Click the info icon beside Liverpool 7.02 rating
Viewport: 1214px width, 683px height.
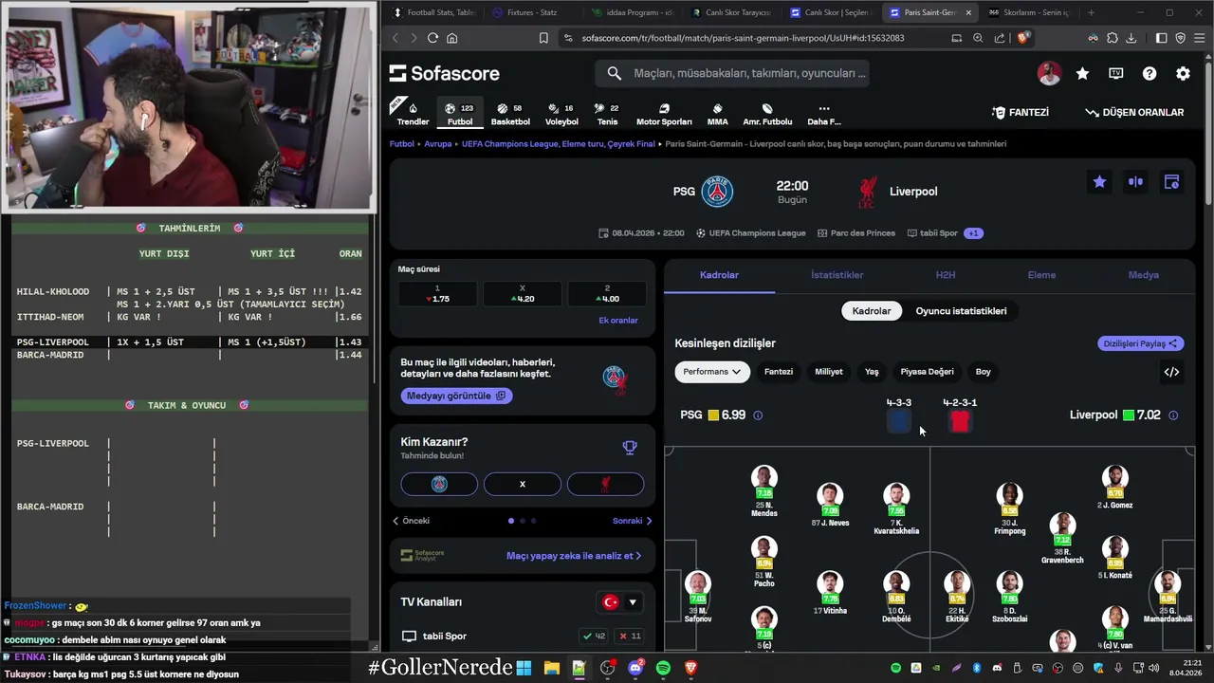[x=1173, y=415]
